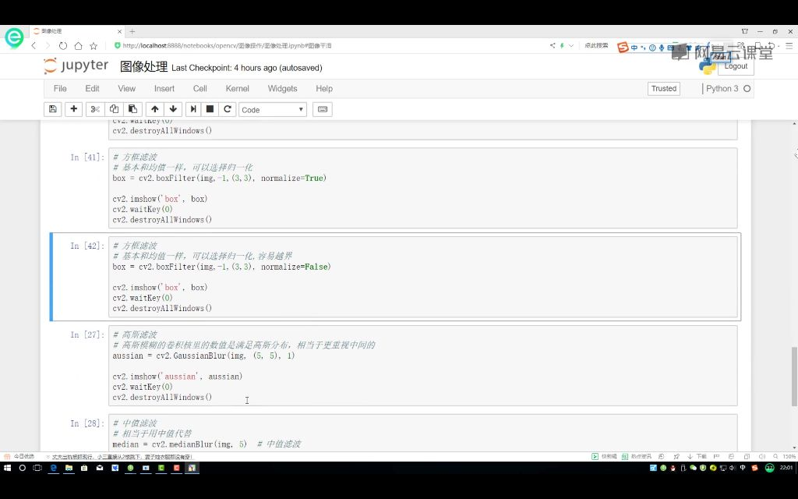Viewport: 798px width, 499px height.
Task: Open the Edit menu
Action: (92, 88)
